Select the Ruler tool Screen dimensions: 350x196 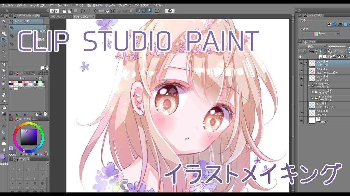tap(4, 132)
